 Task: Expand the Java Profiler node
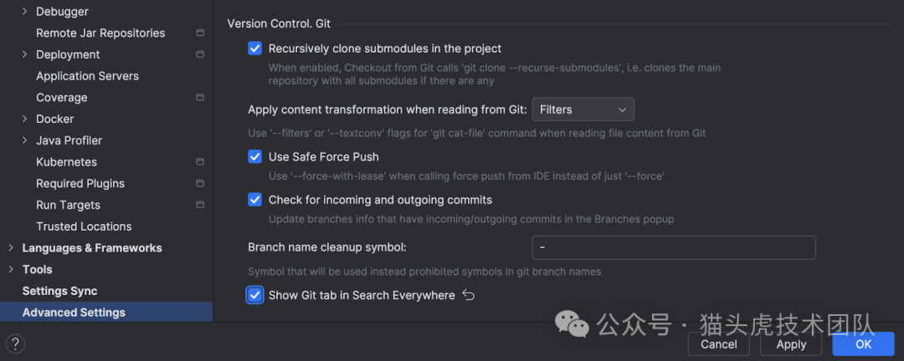(x=24, y=140)
